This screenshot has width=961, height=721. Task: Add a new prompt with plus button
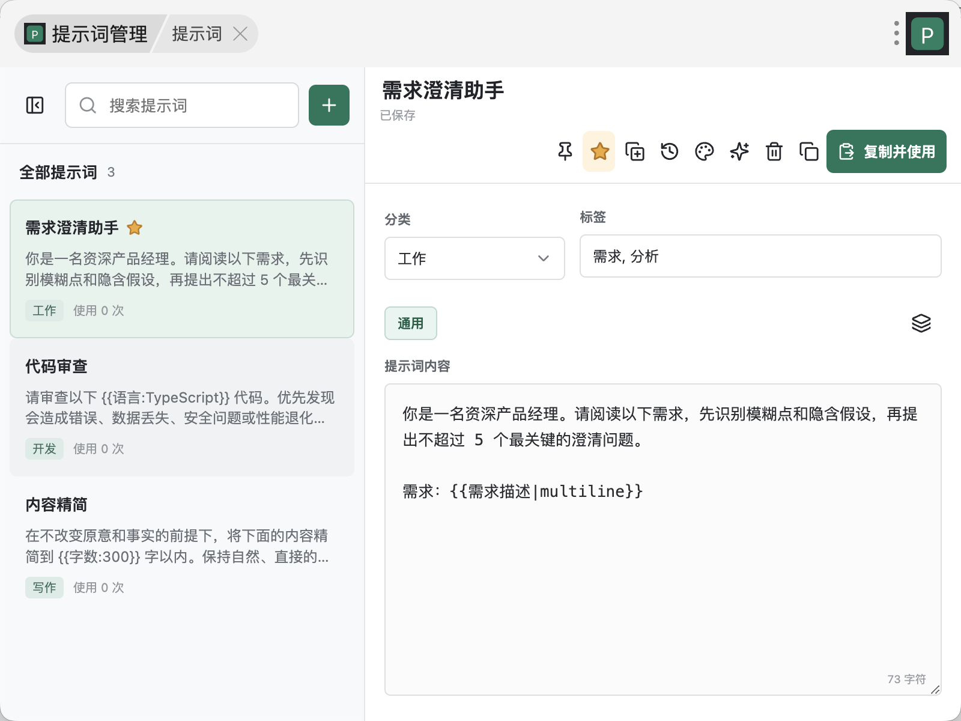tap(329, 105)
